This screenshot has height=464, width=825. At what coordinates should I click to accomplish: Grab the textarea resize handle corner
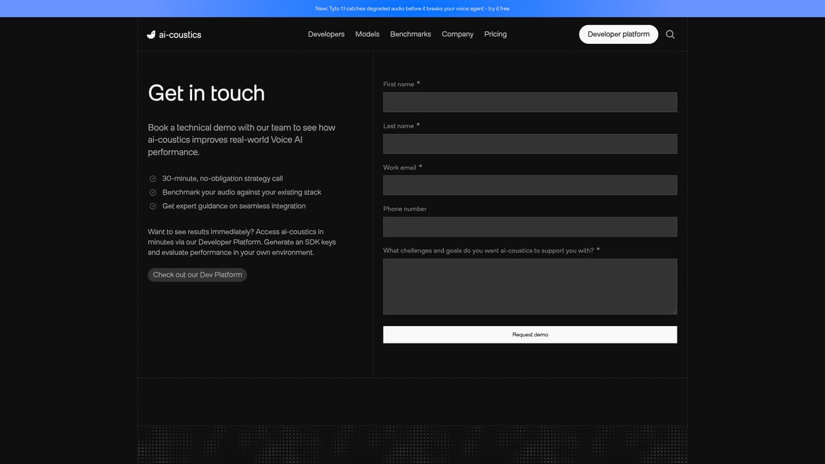[674, 311]
